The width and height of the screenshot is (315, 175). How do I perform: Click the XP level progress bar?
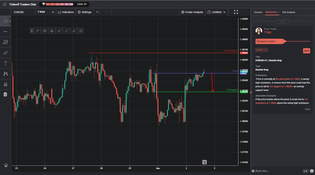[59, 4]
